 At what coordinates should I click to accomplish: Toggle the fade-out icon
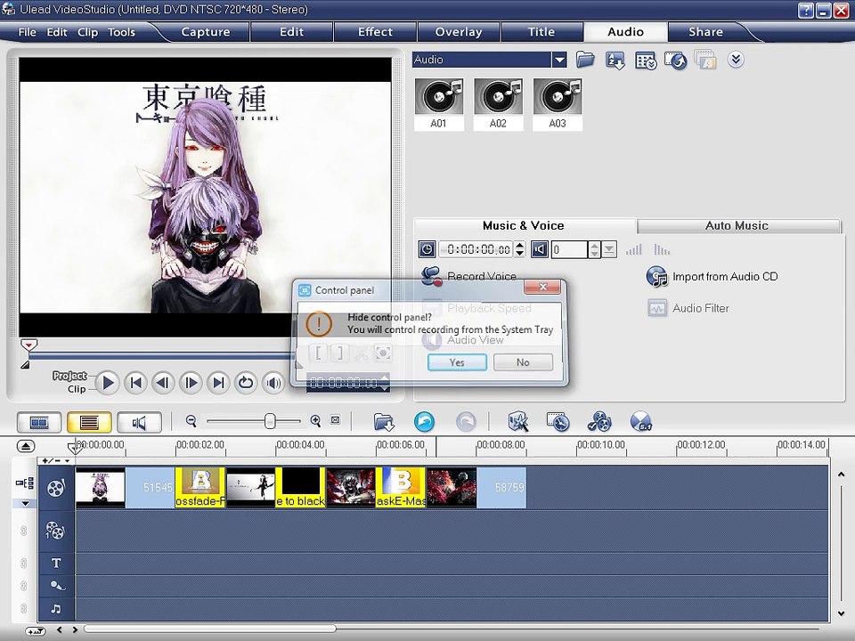coord(662,250)
